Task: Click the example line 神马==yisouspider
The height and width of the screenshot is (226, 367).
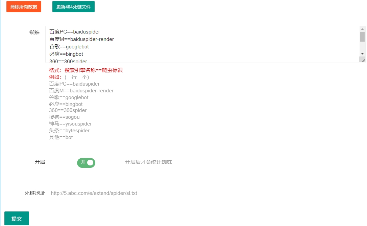Action: [70, 124]
